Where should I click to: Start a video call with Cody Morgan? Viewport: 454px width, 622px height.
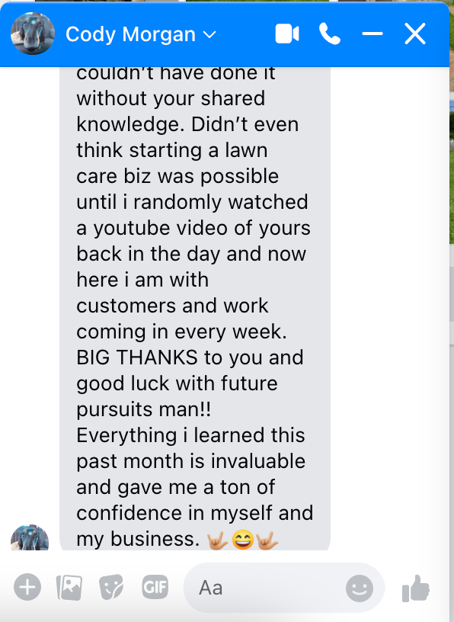pyautogui.click(x=287, y=34)
